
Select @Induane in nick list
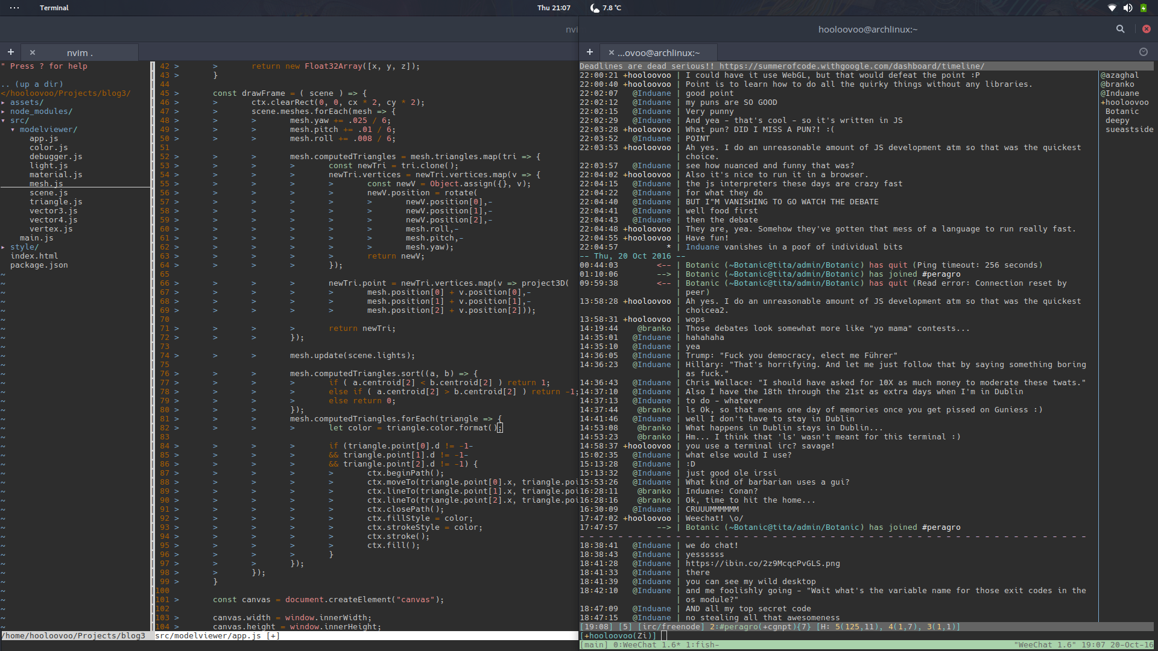[1119, 93]
